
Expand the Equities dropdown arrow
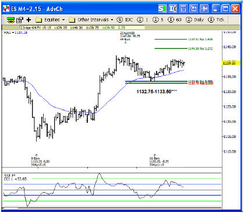[x=63, y=20]
